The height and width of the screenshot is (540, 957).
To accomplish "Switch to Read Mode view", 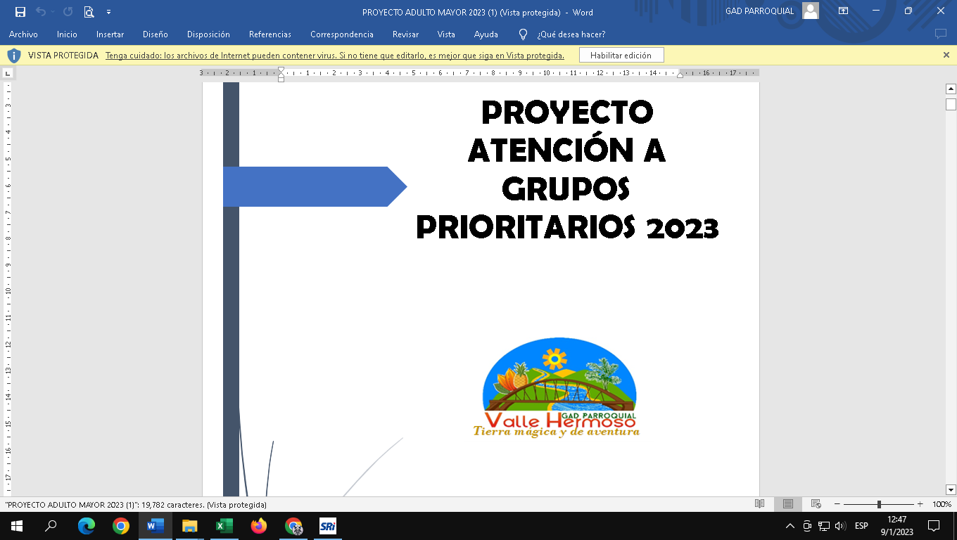I will [x=759, y=504].
